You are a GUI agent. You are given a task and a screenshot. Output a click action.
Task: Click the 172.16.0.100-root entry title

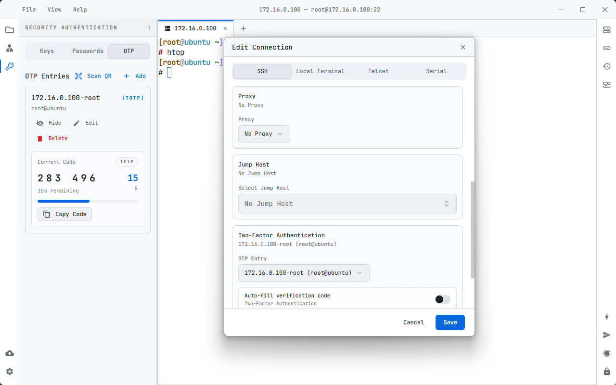(65, 98)
